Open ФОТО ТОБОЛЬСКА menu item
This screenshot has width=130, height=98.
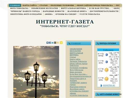[x=19, y=8]
